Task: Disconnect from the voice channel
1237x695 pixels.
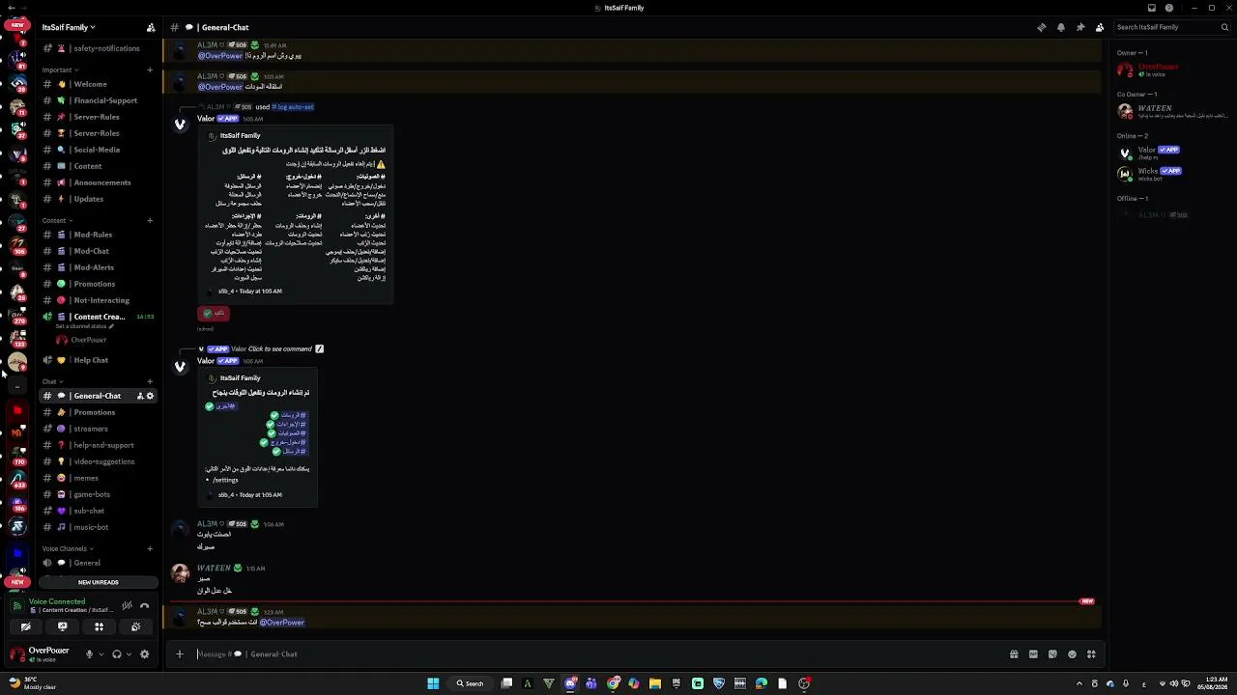Action: pyautogui.click(x=145, y=605)
